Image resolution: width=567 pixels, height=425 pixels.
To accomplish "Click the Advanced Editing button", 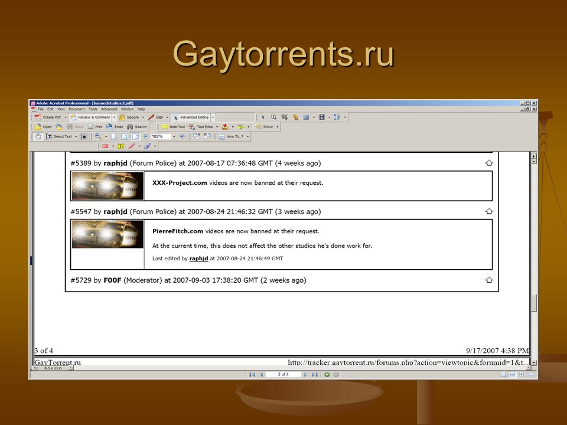I will coord(191,117).
